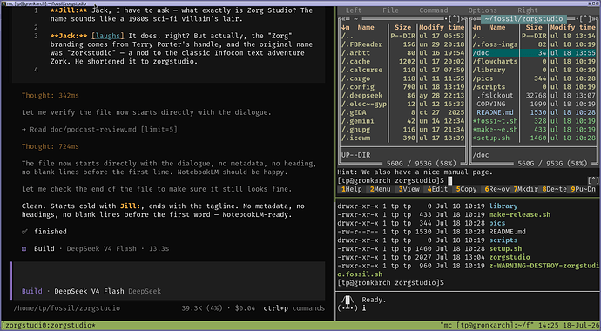This screenshot has width=601, height=331.
Task: Open the left panel directory history [^]
Action: click(454, 19)
